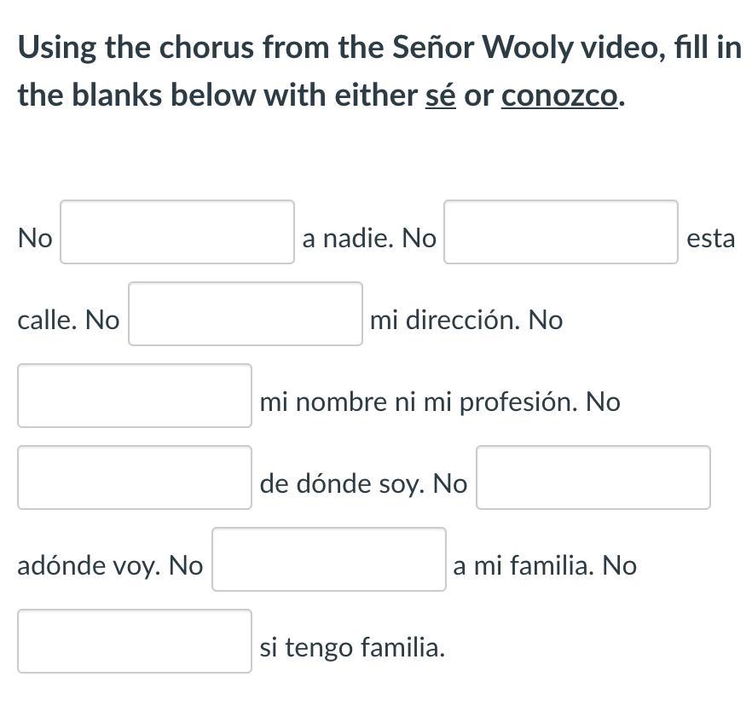Click the text "adónde voy. No"

(x=110, y=566)
